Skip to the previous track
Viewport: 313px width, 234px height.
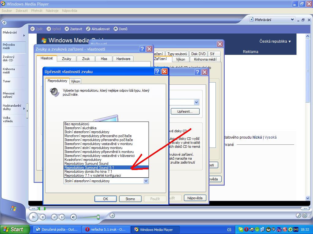pos(54,217)
